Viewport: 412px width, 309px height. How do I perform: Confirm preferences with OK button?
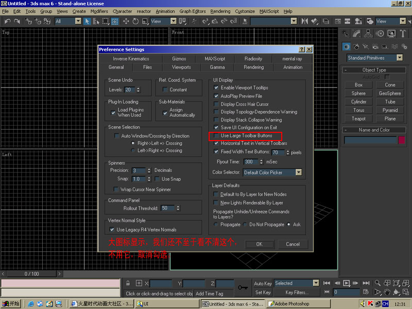coord(260,244)
